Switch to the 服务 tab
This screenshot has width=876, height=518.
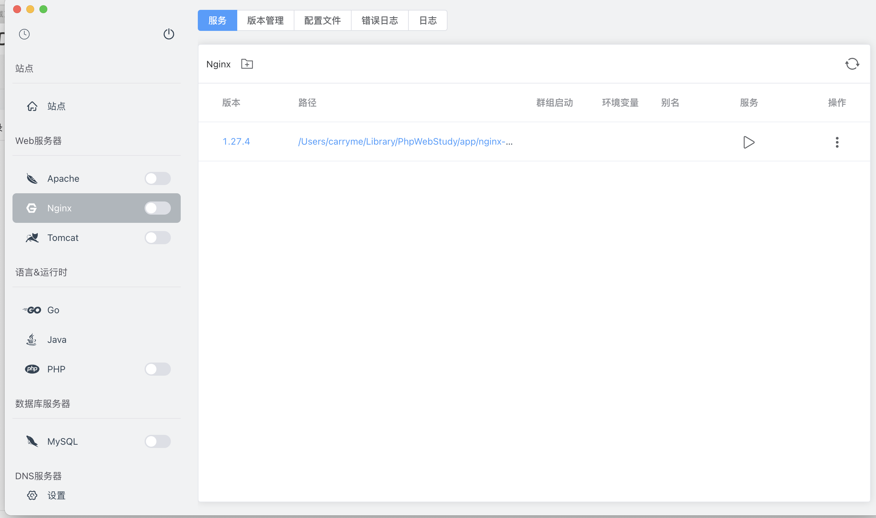(x=217, y=20)
